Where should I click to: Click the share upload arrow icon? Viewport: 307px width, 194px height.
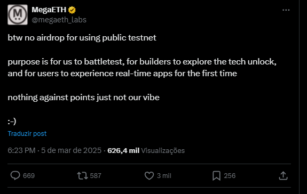point(283,175)
